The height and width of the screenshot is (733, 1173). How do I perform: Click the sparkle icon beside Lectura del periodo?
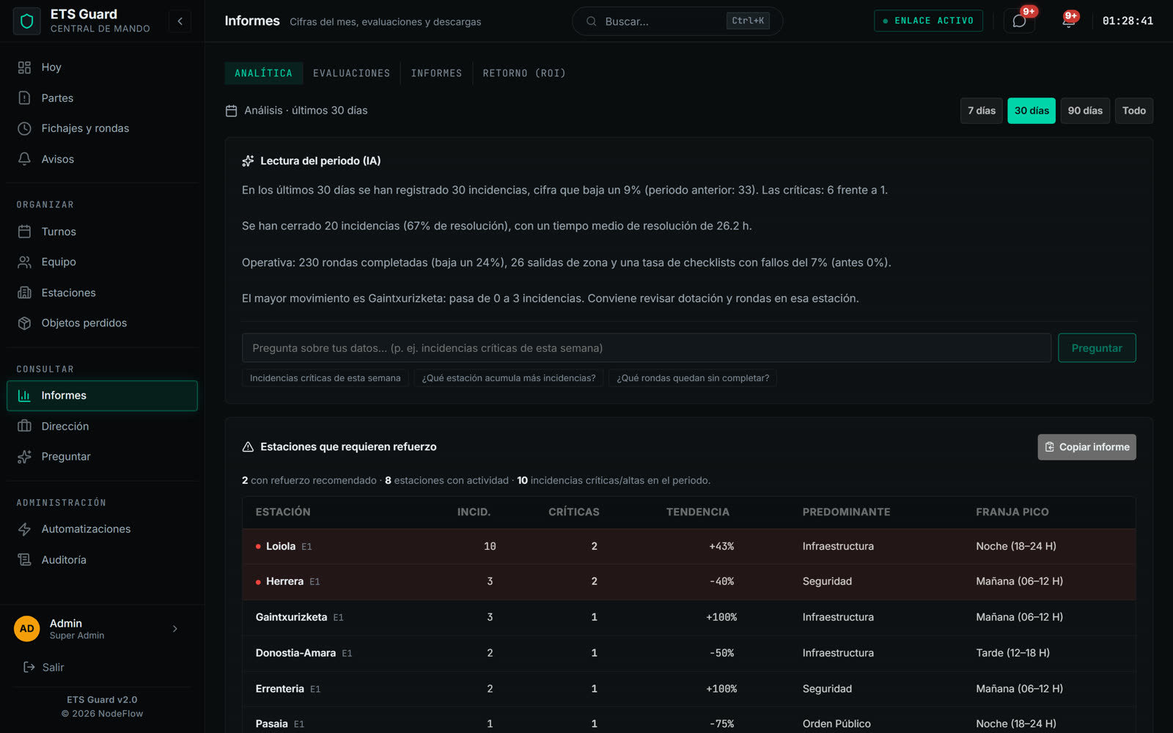[x=248, y=161]
